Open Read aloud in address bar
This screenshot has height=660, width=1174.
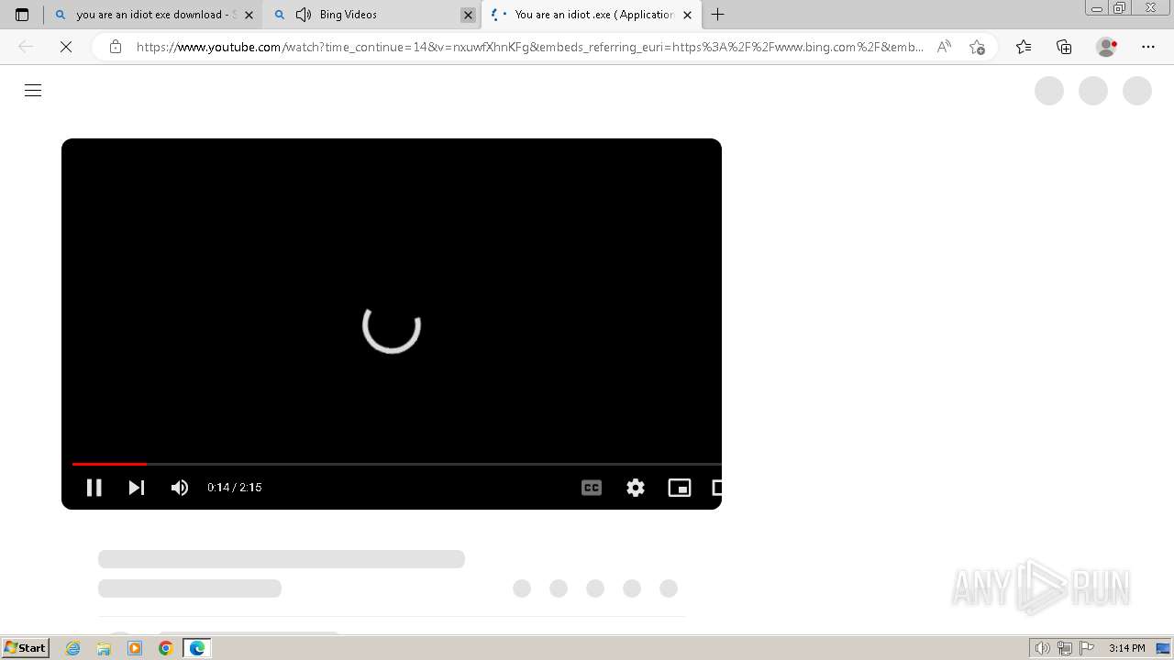pyautogui.click(x=944, y=47)
